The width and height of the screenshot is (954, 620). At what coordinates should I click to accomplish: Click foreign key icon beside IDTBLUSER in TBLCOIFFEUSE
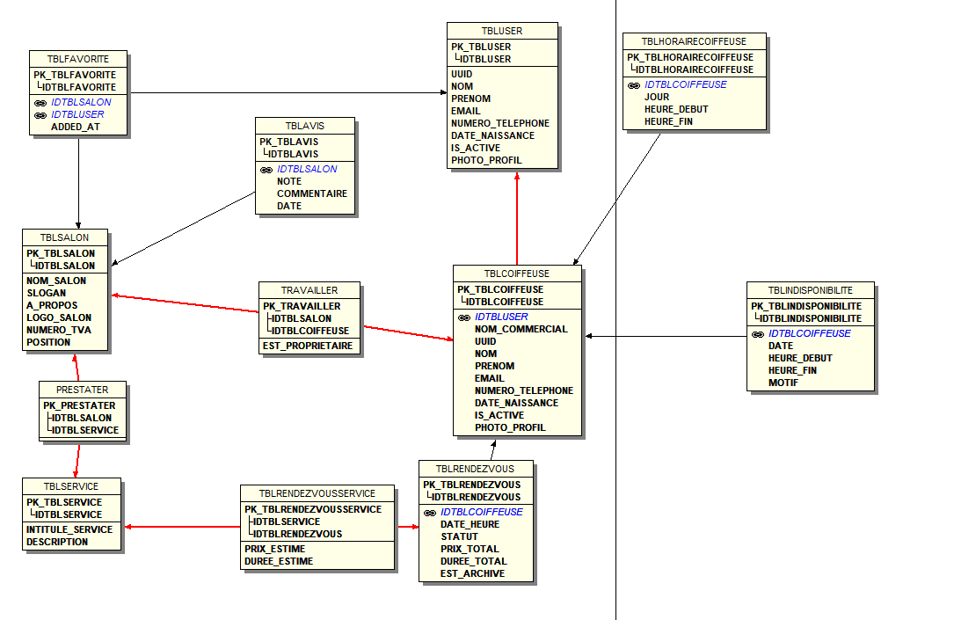[x=464, y=317]
